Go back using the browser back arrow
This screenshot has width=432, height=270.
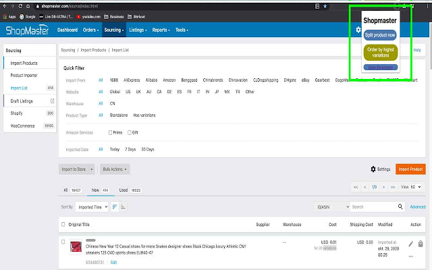(x=5, y=6)
